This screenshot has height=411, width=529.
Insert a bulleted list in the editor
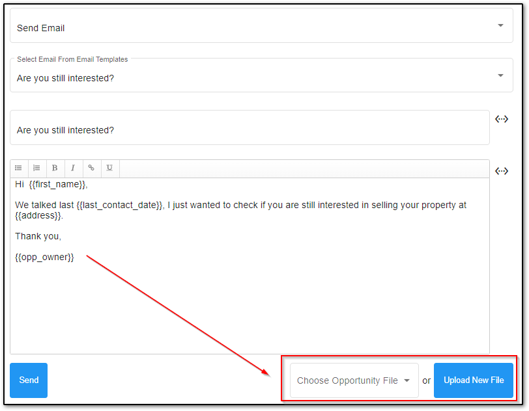[x=19, y=168]
